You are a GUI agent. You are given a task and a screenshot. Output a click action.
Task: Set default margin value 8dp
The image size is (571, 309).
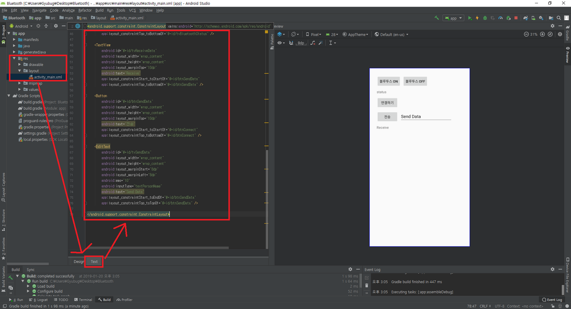coord(301,43)
